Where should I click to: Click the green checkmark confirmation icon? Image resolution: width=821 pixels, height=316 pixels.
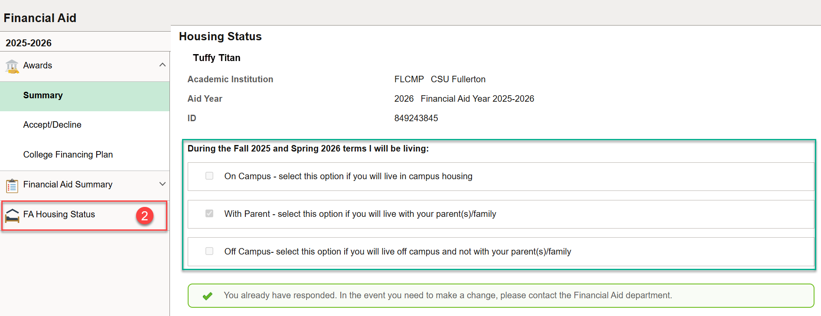208,296
